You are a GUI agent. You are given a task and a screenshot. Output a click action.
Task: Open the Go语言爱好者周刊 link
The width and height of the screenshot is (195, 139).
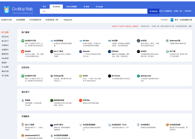coord(181,26)
